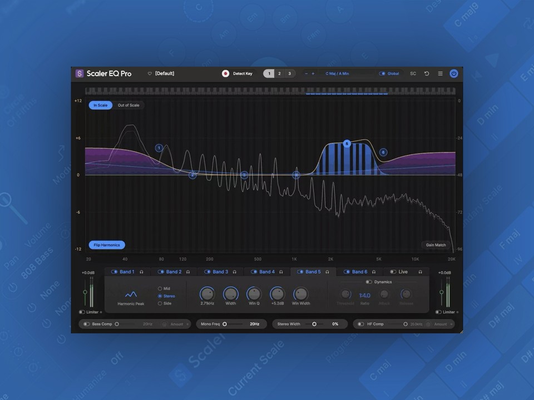
Task: Toggle the Global switch
Action: pyautogui.click(x=382, y=73)
